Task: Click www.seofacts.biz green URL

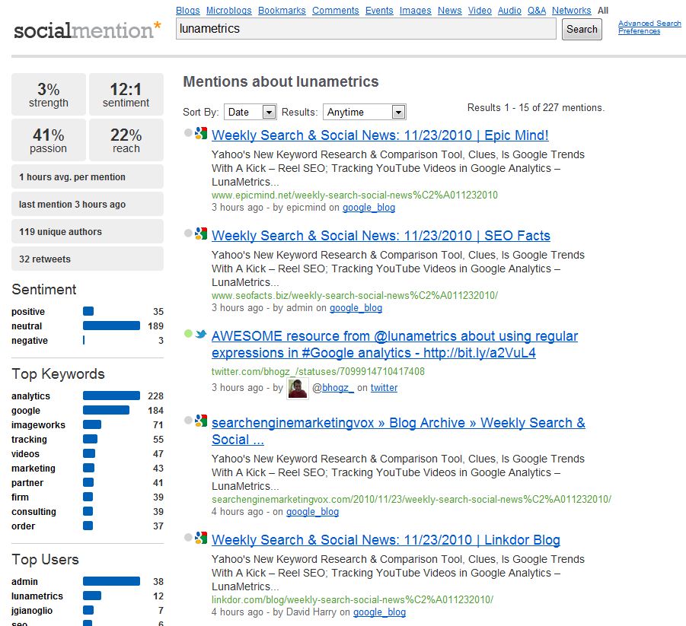Action: 355,296
